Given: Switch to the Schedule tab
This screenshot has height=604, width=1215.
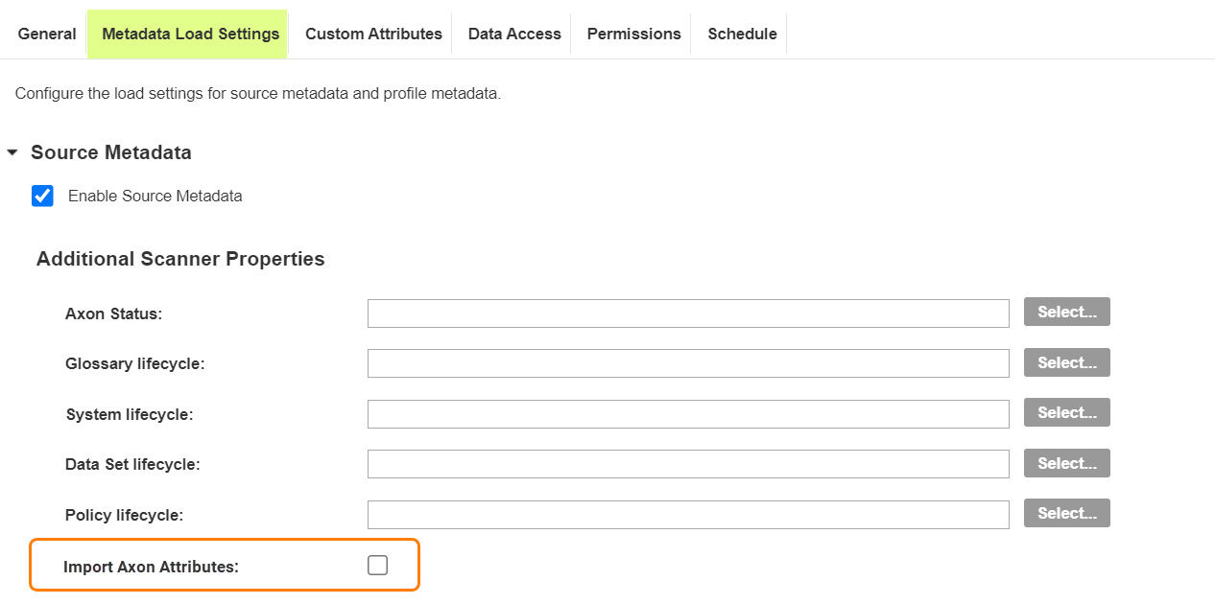Looking at the screenshot, I should point(742,34).
